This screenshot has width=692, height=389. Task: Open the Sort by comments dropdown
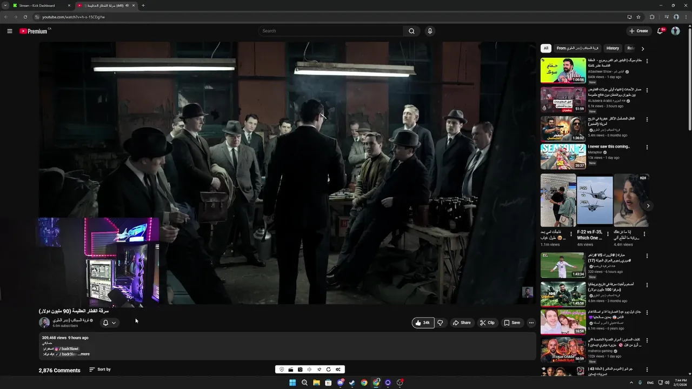coord(100,370)
